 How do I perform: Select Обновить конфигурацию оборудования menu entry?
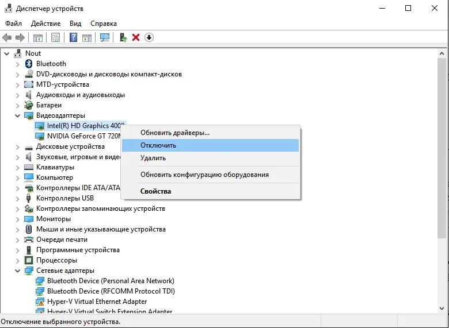[x=210, y=175]
